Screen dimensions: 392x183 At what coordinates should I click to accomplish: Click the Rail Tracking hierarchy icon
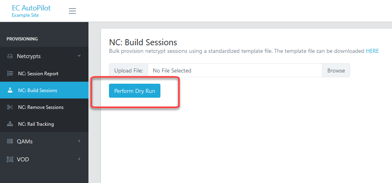[10, 124]
